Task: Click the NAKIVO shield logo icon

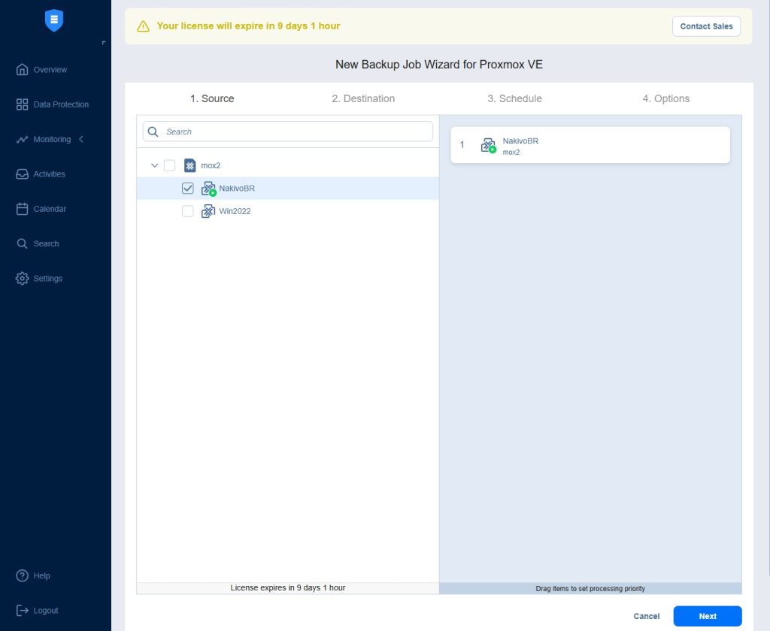Action: 54,21
